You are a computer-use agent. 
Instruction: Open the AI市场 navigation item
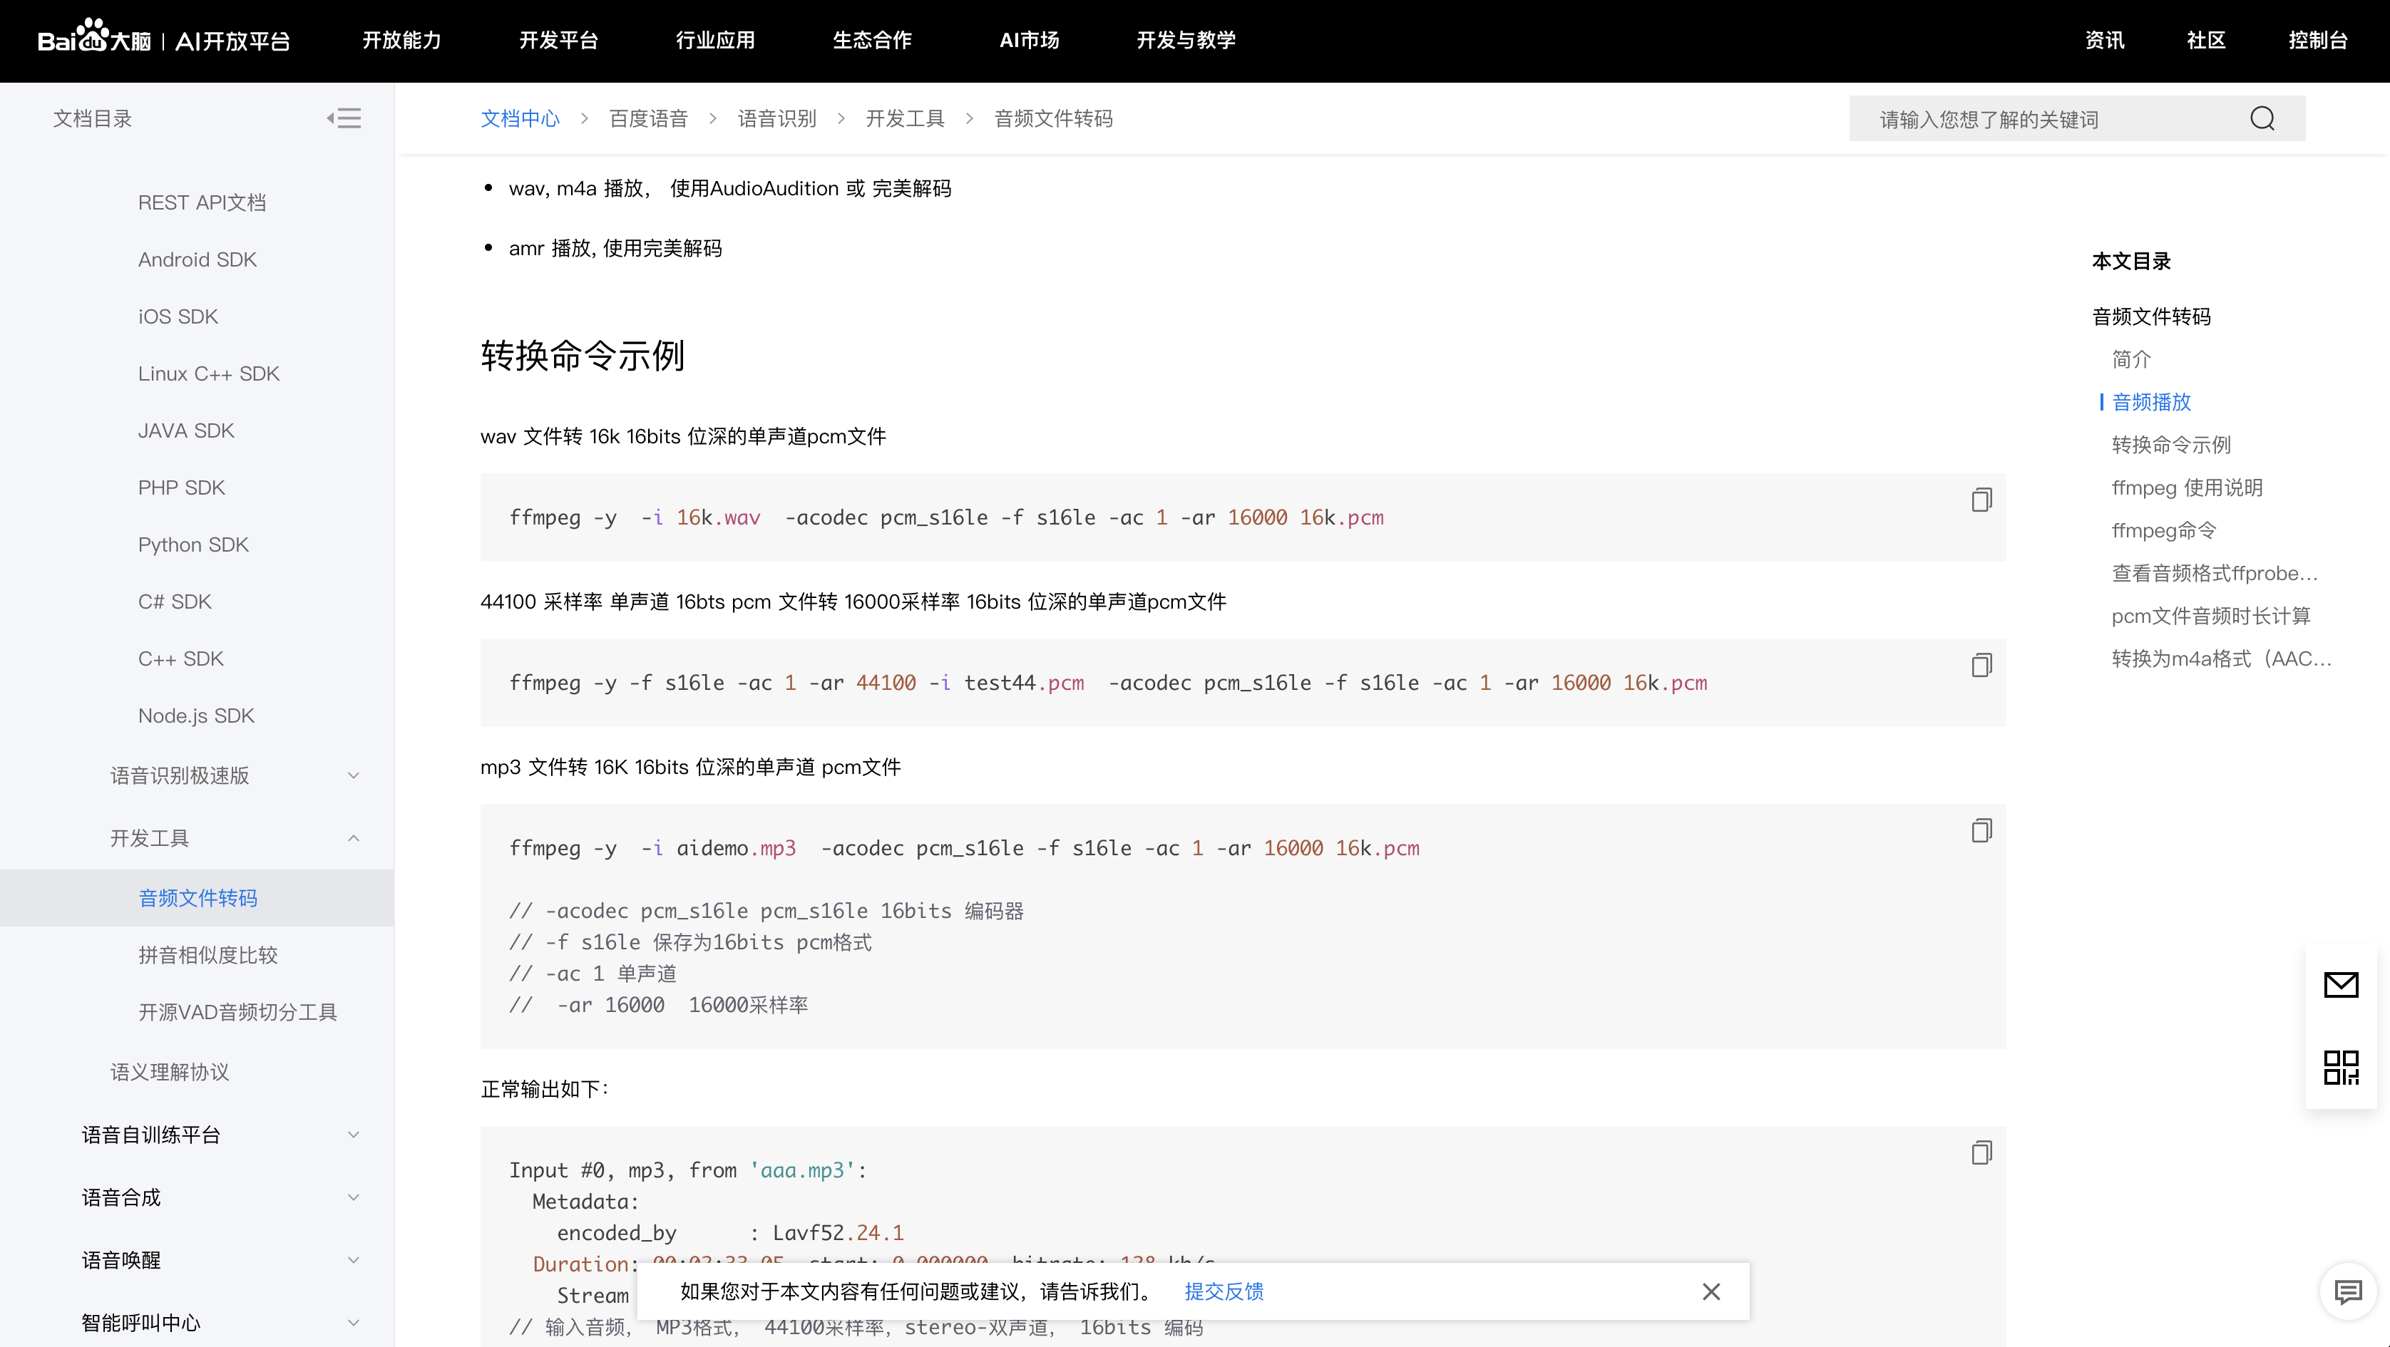(1029, 41)
